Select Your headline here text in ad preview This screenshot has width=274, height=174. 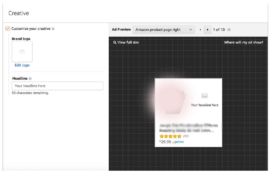205,105
